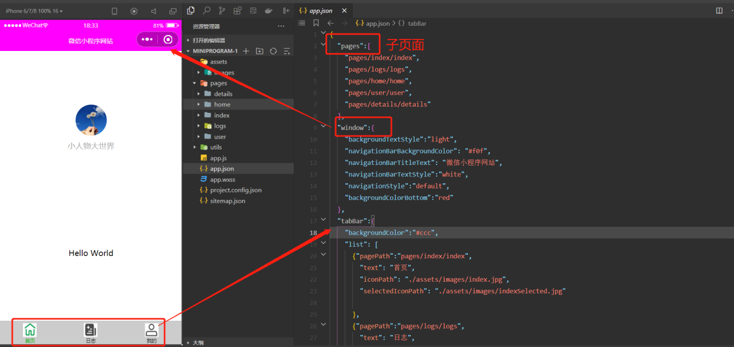Viewport: 734px width, 347px height.
Task: Refresh the file explorer tree
Action: 274,51
